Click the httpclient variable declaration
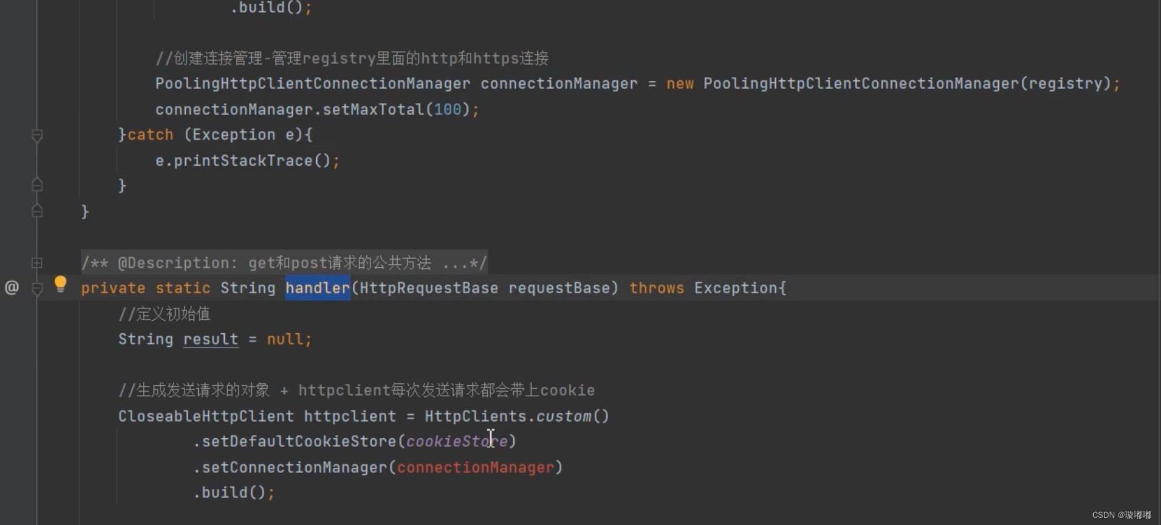 click(x=350, y=416)
